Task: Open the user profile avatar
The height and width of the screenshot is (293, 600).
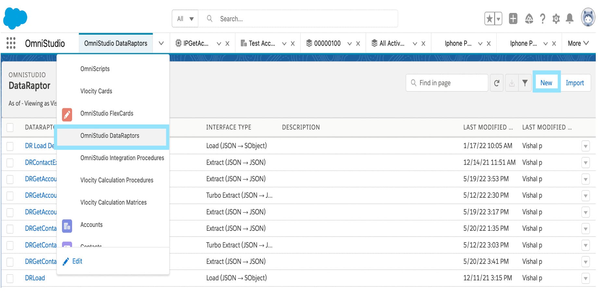Action: point(588,18)
